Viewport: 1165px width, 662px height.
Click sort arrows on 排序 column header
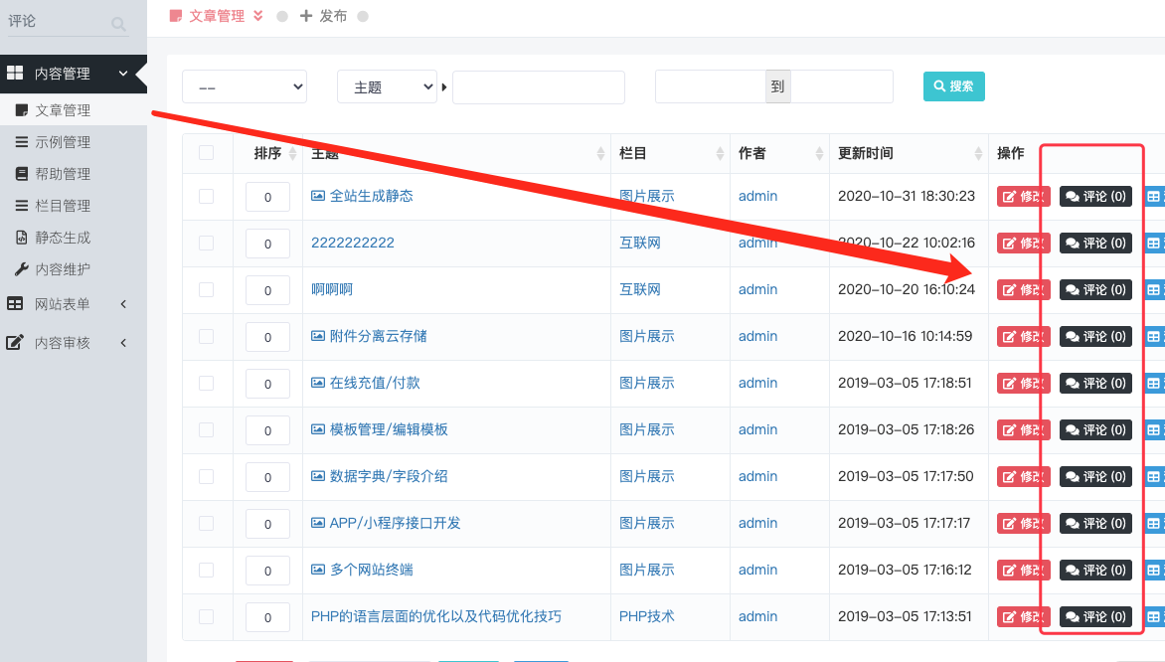tap(292, 153)
